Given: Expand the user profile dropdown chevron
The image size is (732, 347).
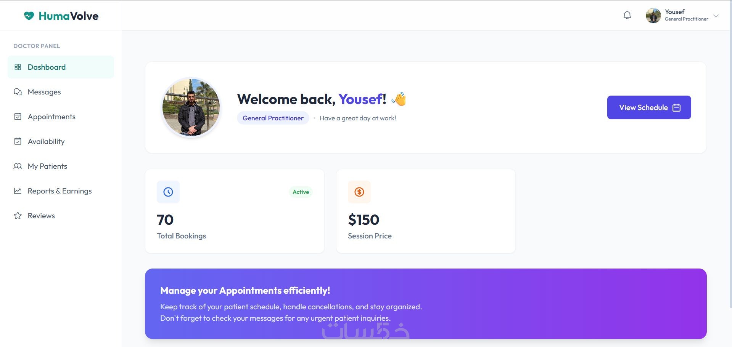Looking at the screenshot, I should click(716, 16).
